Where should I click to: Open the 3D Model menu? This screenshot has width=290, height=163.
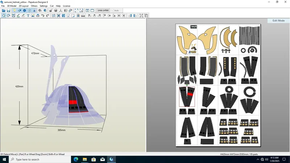tap(12, 6)
